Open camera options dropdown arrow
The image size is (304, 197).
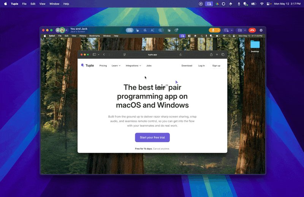pos(245,30)
